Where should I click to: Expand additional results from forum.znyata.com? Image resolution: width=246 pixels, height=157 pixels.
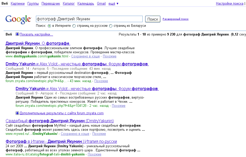(17, 113)
